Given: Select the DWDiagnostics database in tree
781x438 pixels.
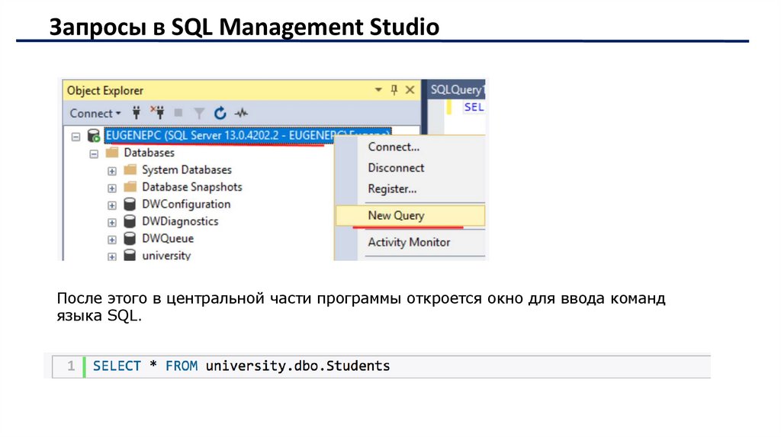Looking at the screenshot, I should (x=180, y=221).
